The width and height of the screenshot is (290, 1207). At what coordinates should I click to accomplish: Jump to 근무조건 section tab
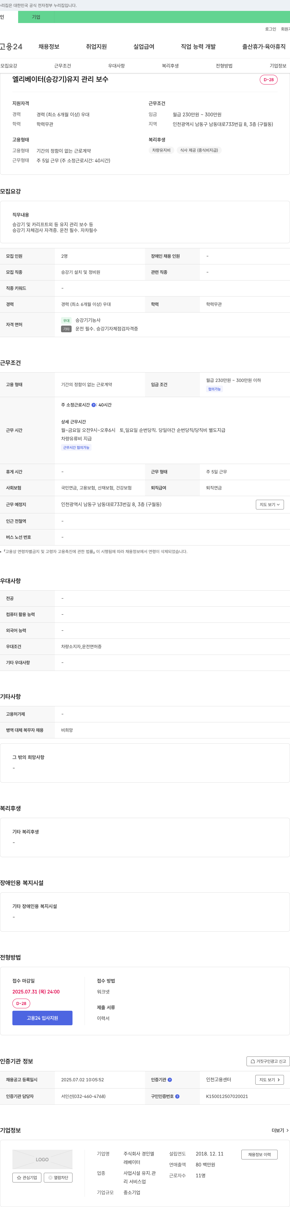click(63, 66)
